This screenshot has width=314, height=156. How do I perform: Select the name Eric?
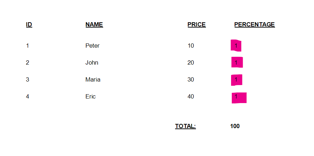point(90,97)
